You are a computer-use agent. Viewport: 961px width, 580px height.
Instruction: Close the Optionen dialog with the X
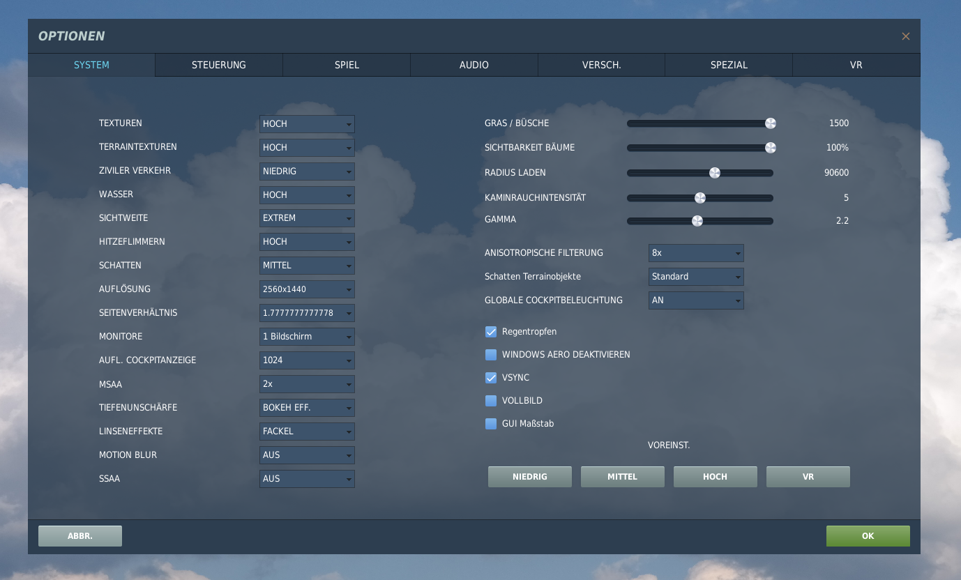905,36
